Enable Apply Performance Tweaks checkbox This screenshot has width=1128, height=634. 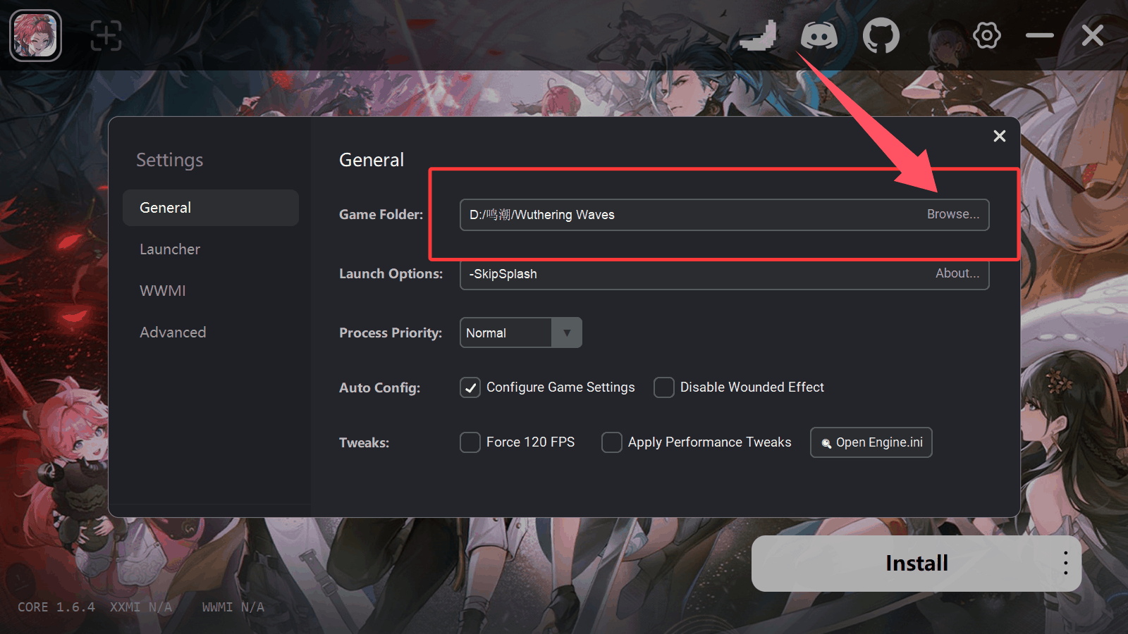[612, 442]
